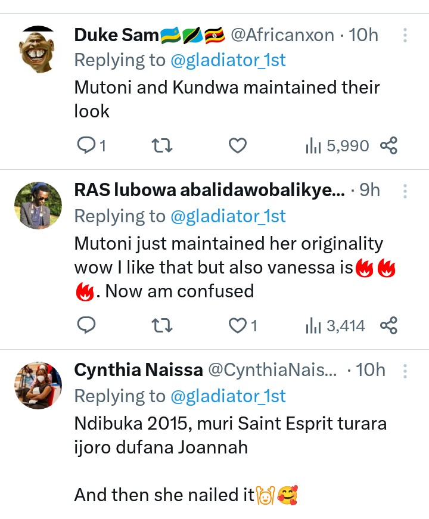Open more options for Cynthia Naissa's tweet
The width and height of the screenshot is (429, 519).
(405, 371)
